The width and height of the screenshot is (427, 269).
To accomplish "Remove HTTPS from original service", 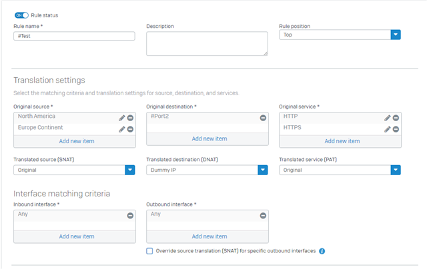I will pos(396,129).
